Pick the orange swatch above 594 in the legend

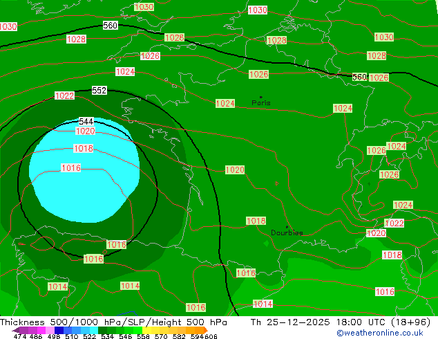[x=200, y=330]
